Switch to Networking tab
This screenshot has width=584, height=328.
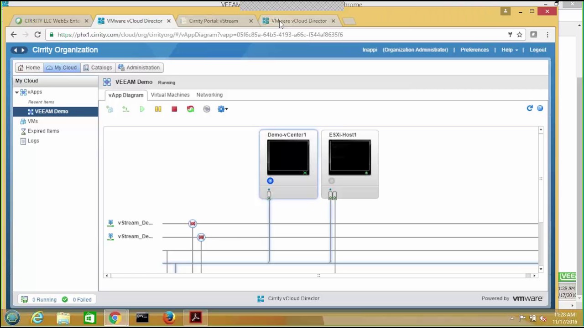click(x=209, y=95)
